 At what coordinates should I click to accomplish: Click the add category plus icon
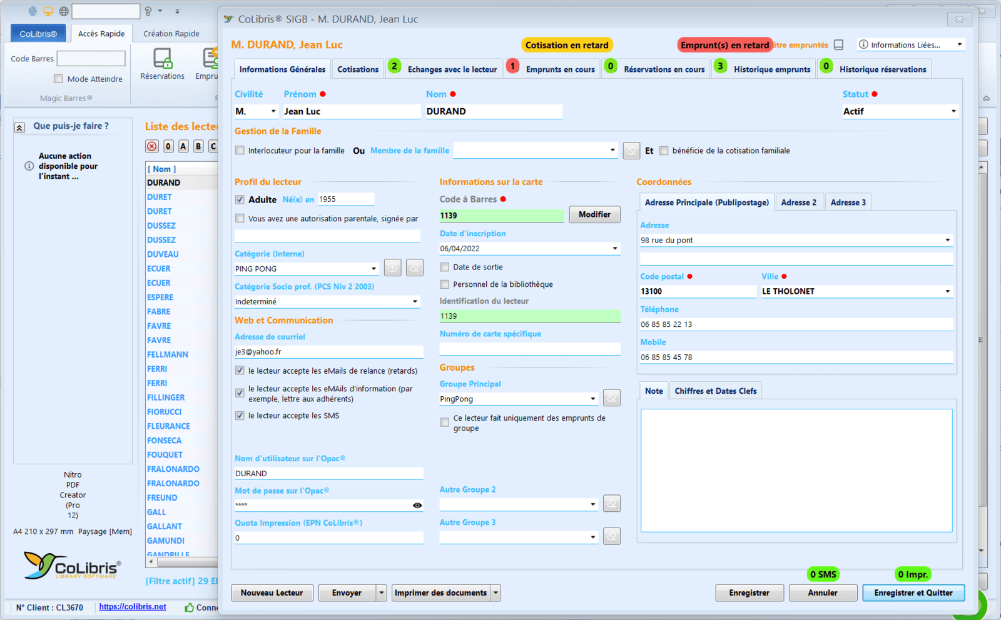coord(392,268)
